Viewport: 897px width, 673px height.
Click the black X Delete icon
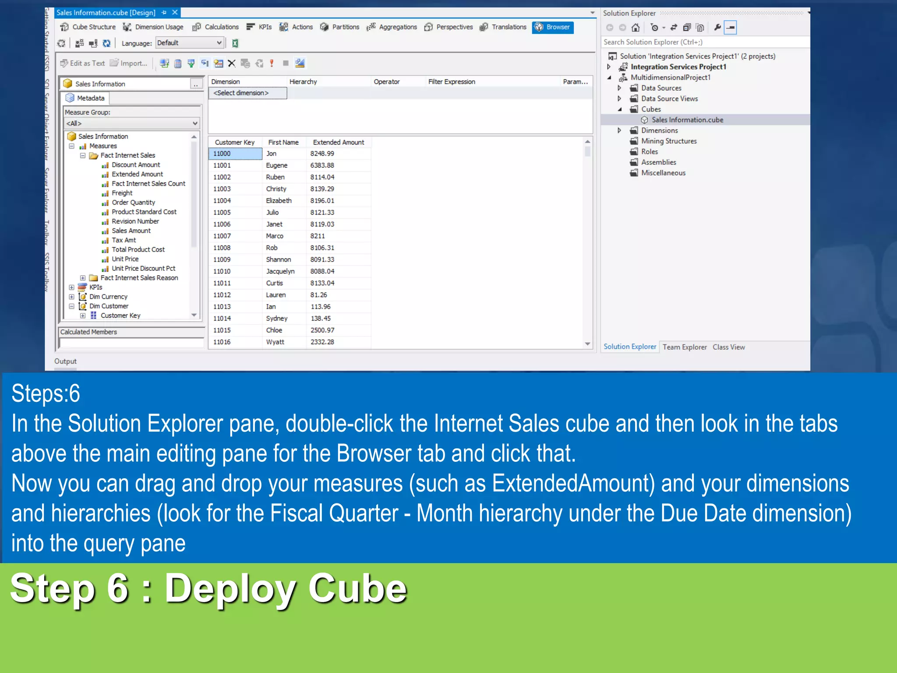pyautogui.click(x=232, y=64)
